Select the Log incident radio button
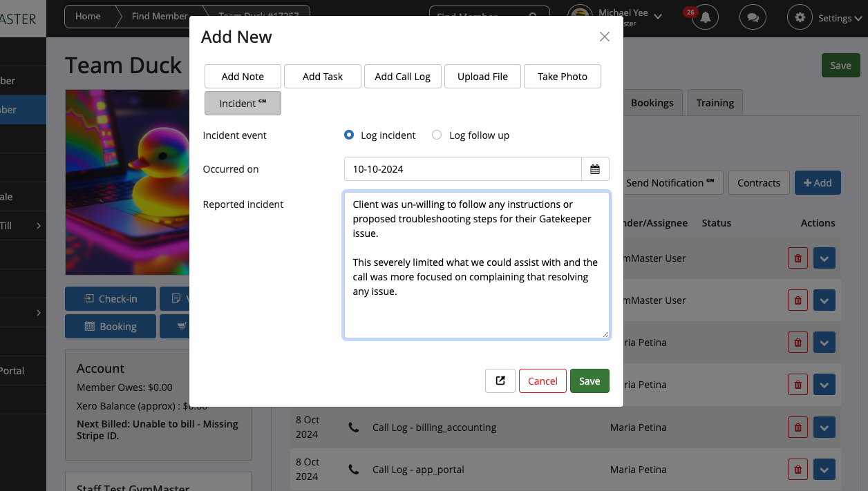 point(349,135)
